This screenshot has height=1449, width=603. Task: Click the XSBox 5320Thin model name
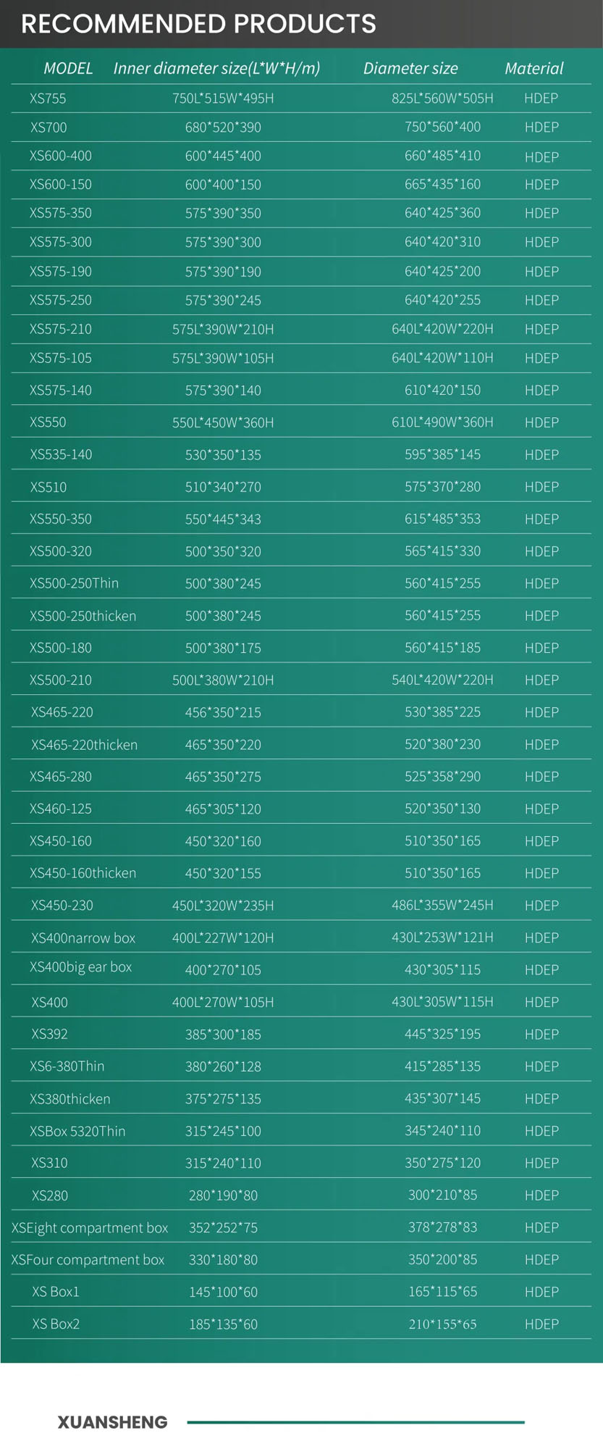click(x=77, y=1131)
